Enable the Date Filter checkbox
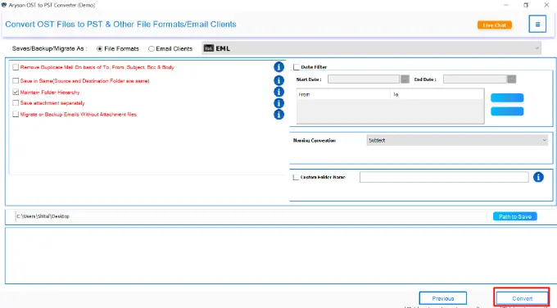This screenshot has height=308, width=557. tap(297, 67)
